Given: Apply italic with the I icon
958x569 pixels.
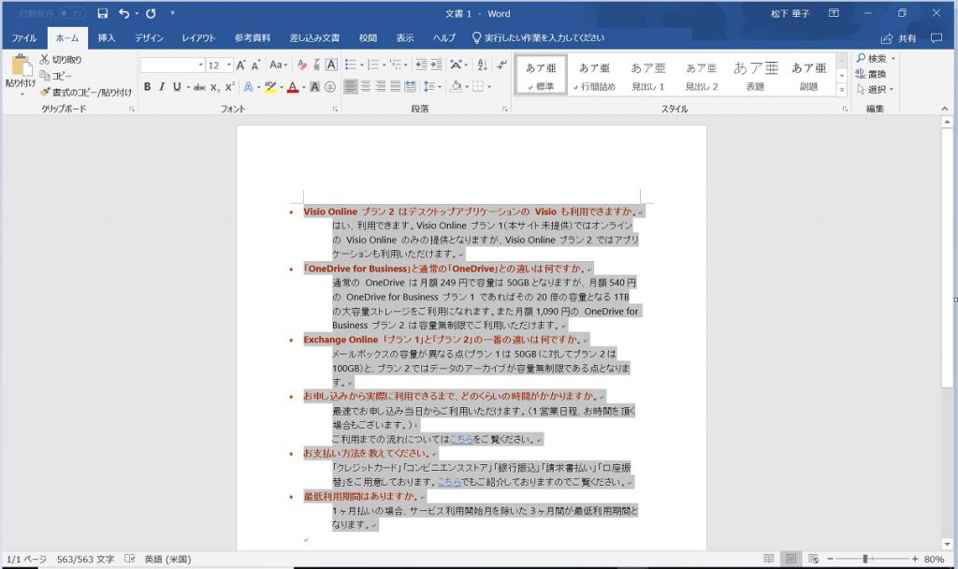Looking at the screenshot, I should tap(162, 87).
